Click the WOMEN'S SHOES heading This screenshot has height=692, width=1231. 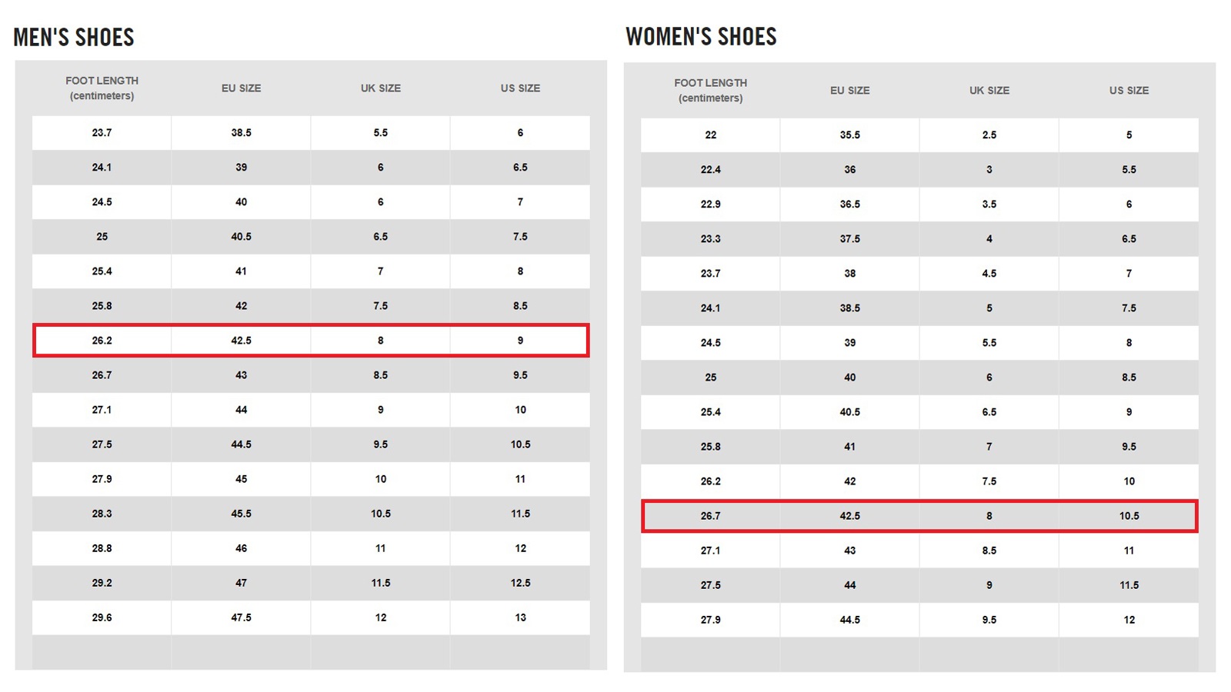pyautogui.click(x=701, y=36)
